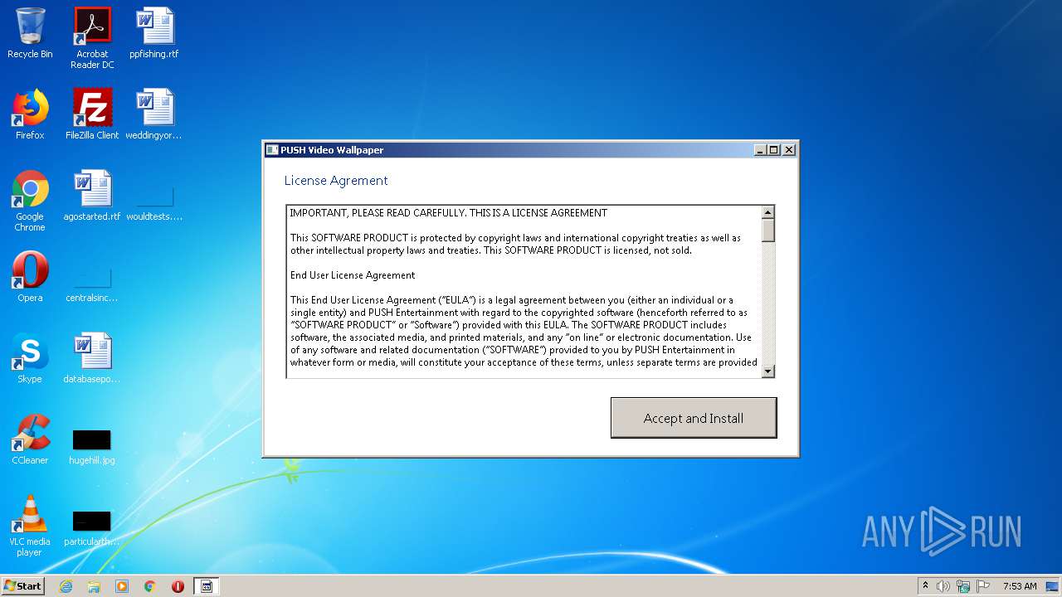Select the centralsinc desktop file
This screenshot has height=597, width=1062.
tap(92, 285)
